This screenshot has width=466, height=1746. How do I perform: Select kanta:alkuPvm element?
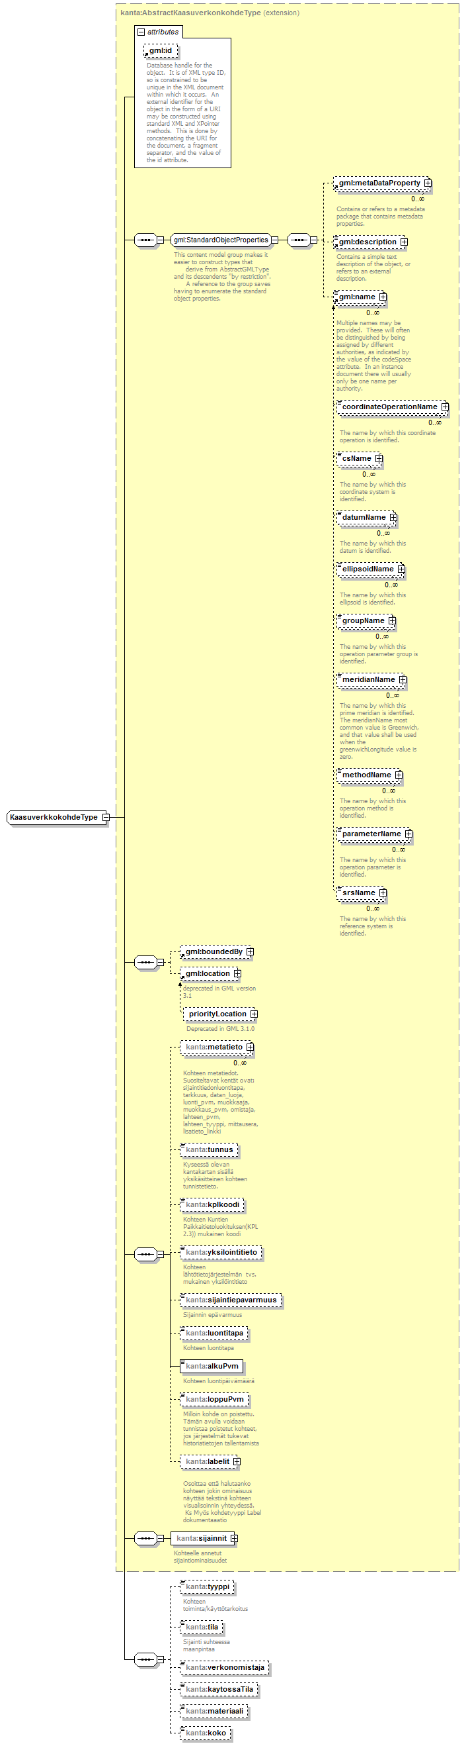click(212, 1367)
